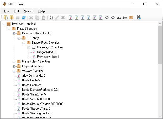Open Find with binoculars icon
Image resolution: width=163 pixels, height=119 pixels.
click(x=139, y=18)
